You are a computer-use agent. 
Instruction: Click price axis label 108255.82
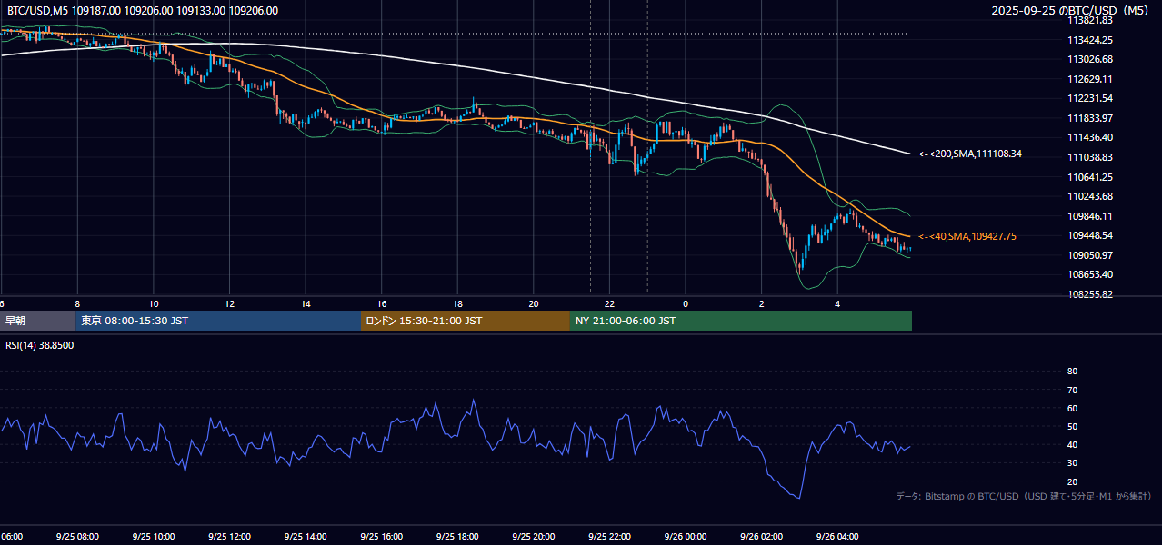[x=1090, y=294]
